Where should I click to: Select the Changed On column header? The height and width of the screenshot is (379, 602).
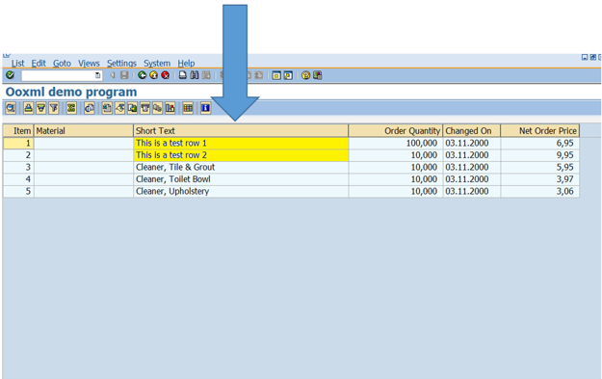[472, 131]
